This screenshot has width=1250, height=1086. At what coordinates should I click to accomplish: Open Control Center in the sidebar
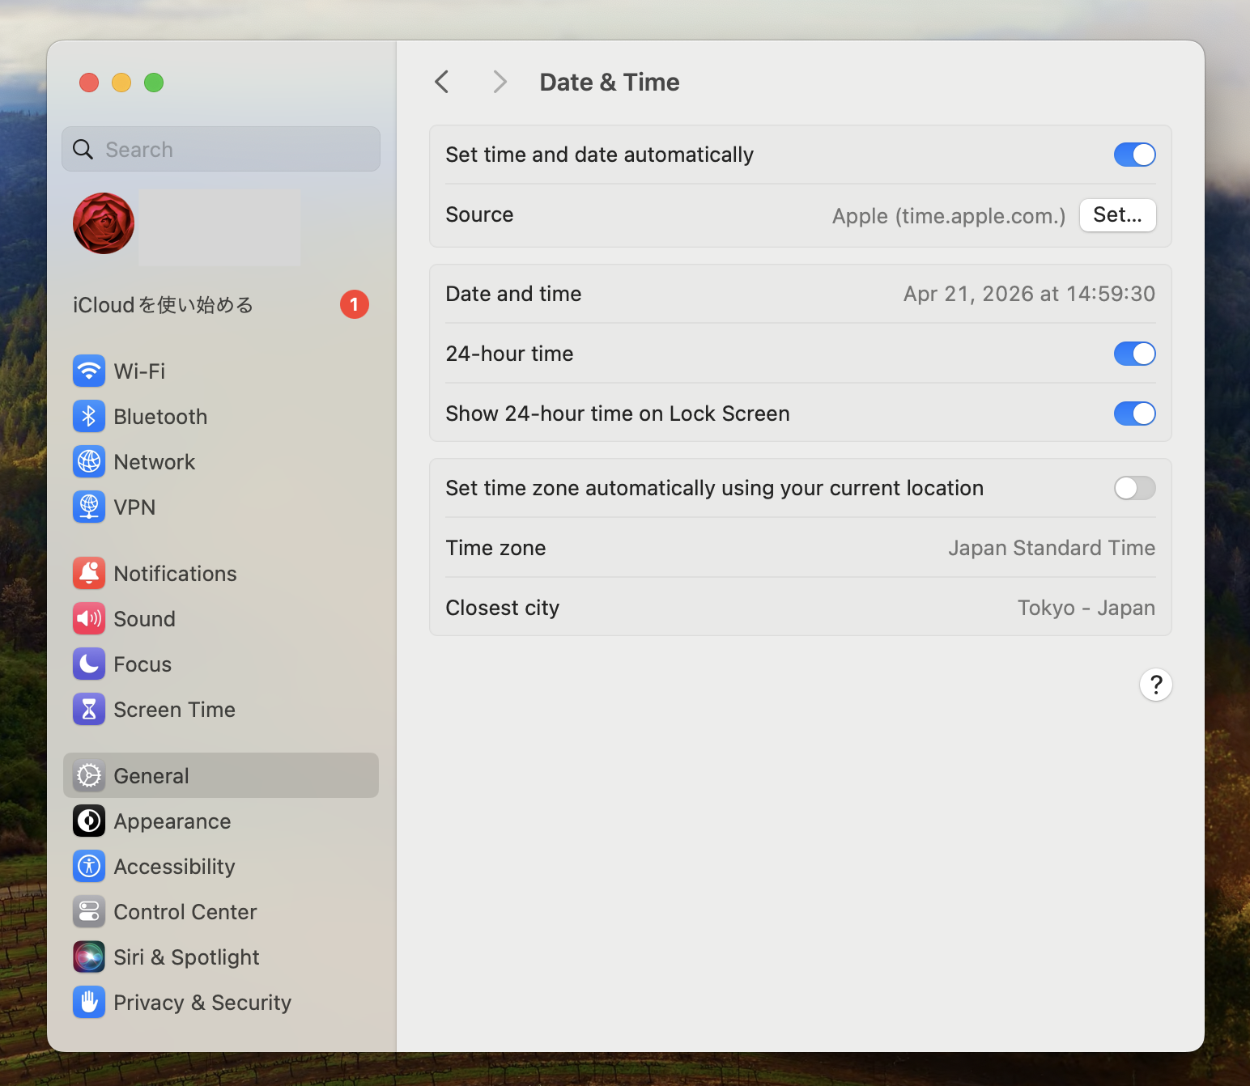coord(185,912)
